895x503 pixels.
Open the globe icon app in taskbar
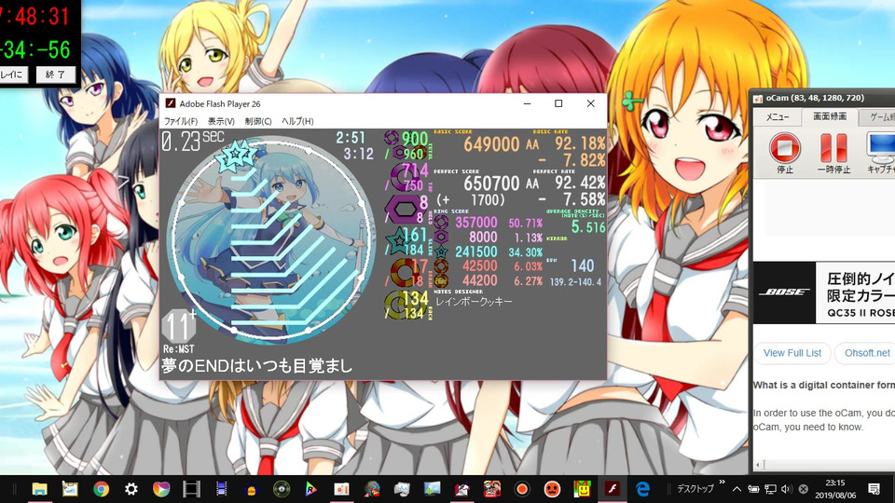(372, 489)
